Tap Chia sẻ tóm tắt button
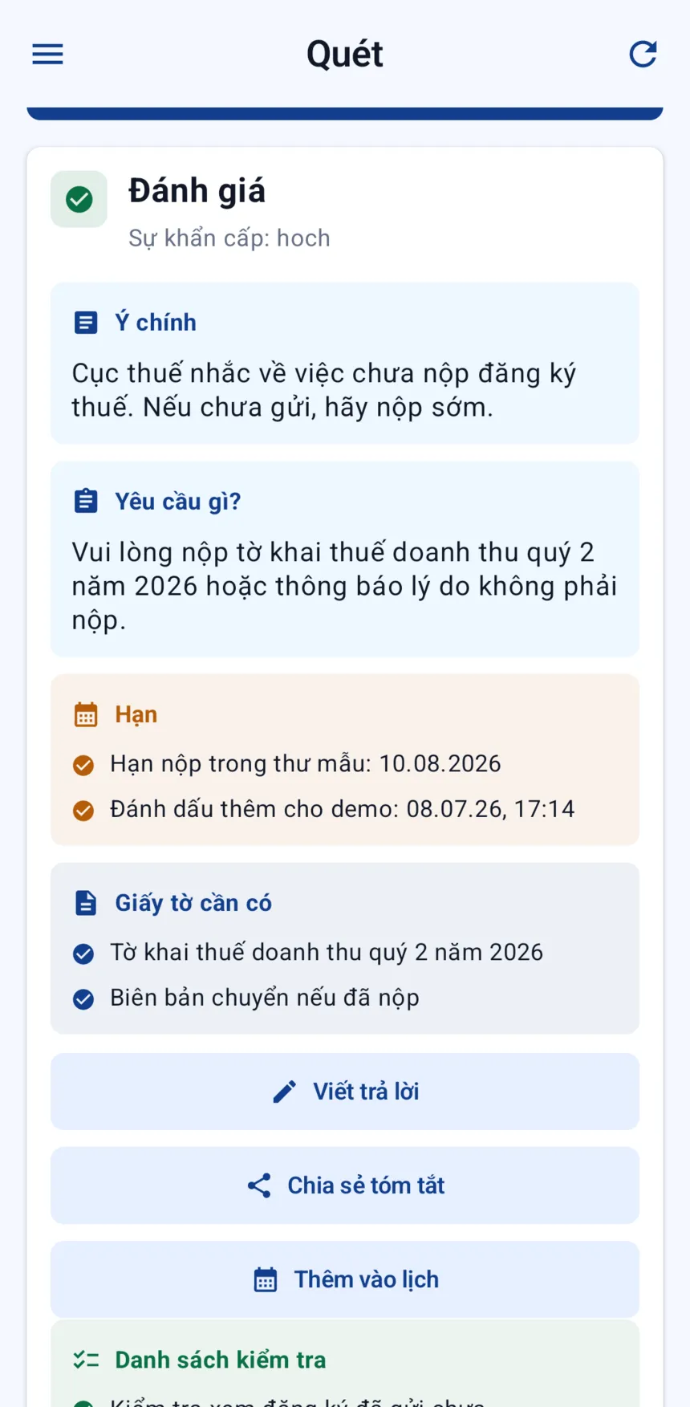690x1407 pixels. (x=345, y=1185)
